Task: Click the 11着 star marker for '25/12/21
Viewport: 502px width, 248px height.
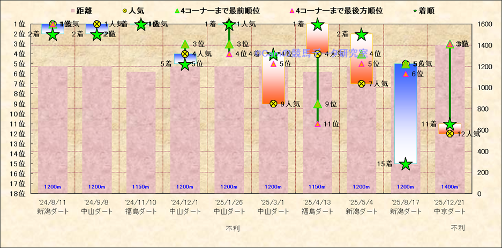Action: pyautogui.click(x=450, y=124)
